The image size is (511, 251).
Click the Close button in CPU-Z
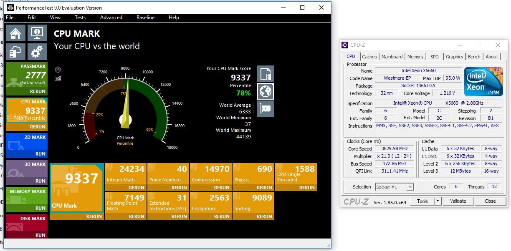point(490,201)
